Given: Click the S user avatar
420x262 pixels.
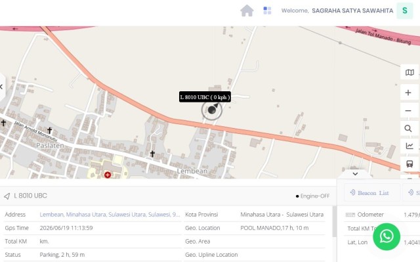Looking at the screenshot, I should tap(404, 11).
